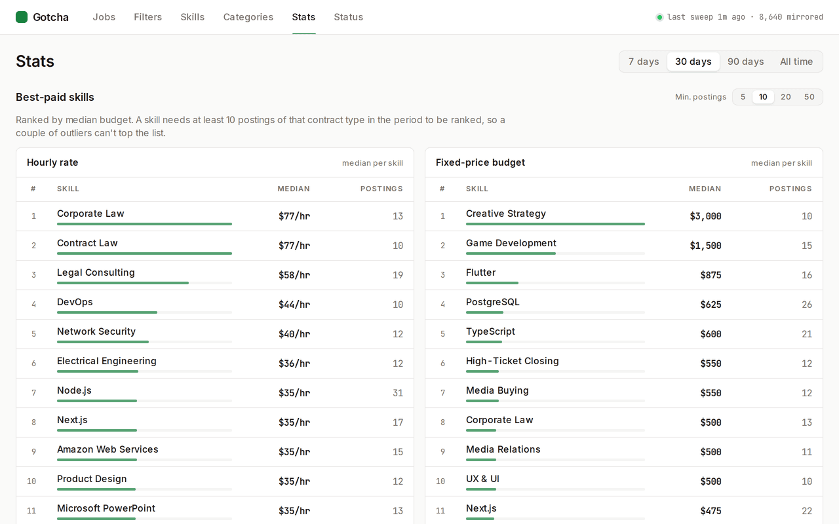Set minimum postings to 50
Viewport: 839px width, 524px height.
pyautogui.click(x=810, y=97)
